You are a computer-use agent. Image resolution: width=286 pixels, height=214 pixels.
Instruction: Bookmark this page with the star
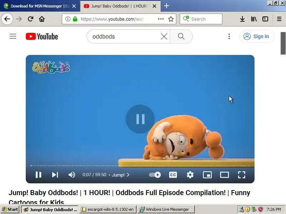click(x=171, y=19)
